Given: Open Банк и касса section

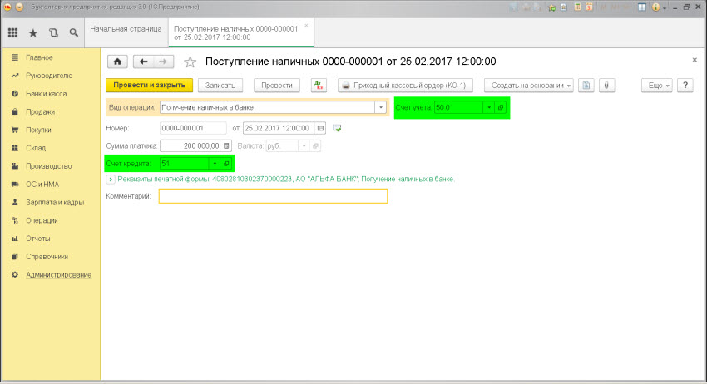Looking at the screenshot, I should tap(46, 94).
